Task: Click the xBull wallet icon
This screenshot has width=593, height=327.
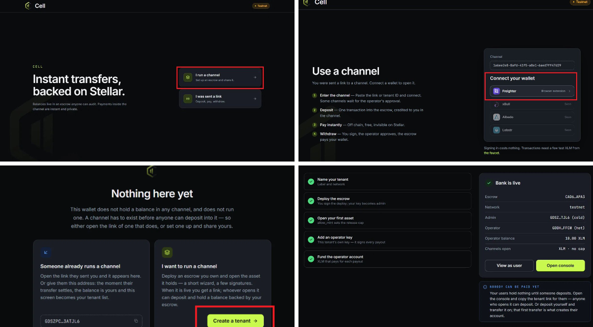Action: (497, 104)
